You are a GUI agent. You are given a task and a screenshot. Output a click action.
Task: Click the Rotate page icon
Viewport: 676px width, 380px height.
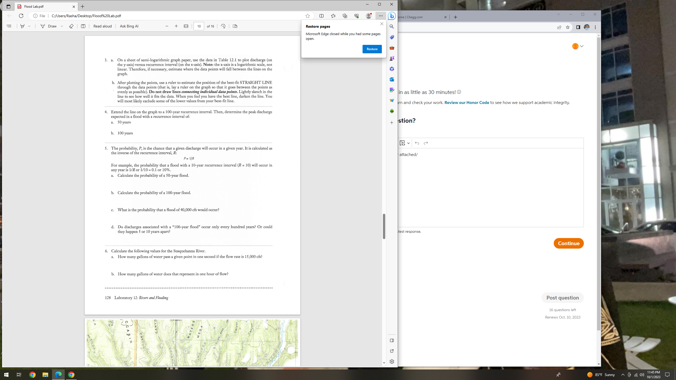pyautogui.click(x=223, y=26)
